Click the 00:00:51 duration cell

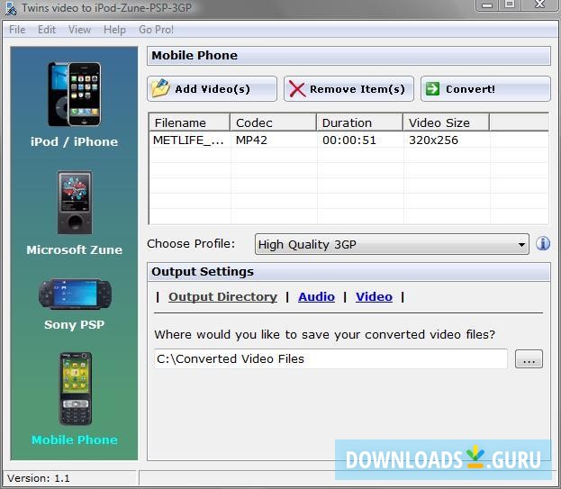pyautogui.click(x=349, y=140)
